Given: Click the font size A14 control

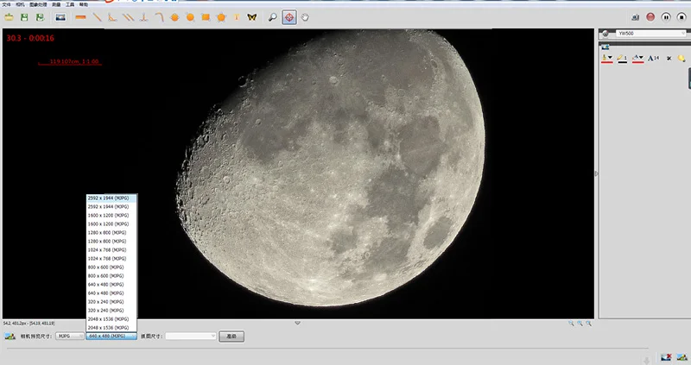Looking at the screenshot, I should click(653, 58).
